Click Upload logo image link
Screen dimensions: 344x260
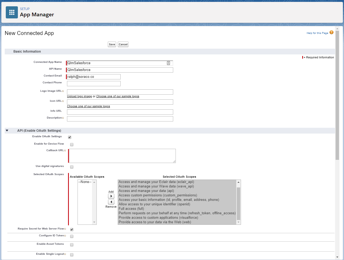point(79,96)
